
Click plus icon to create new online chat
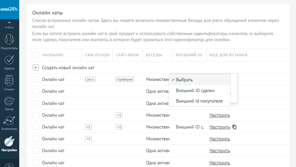pos(36,67)
